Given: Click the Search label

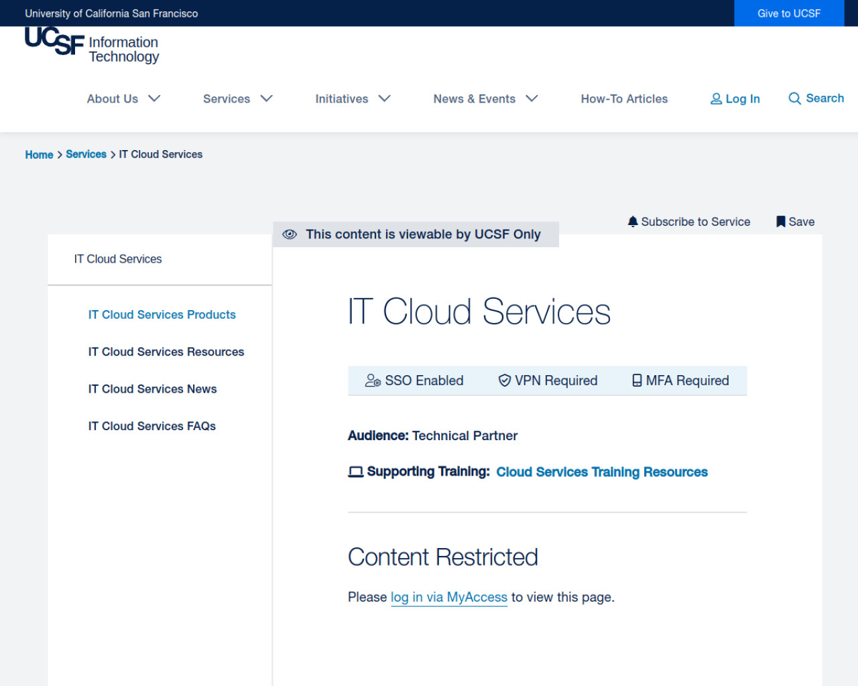Looking at the screenshot, I should (825, 98).
